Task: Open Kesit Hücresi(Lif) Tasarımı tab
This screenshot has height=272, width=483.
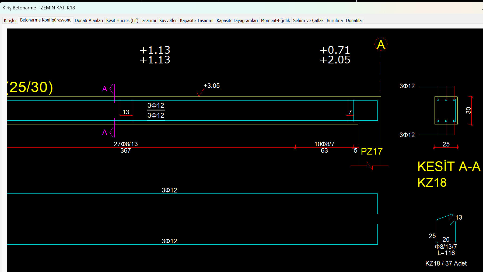Action: (131, 20)
